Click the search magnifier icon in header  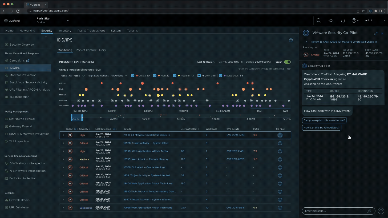click(x=318, y=21)
